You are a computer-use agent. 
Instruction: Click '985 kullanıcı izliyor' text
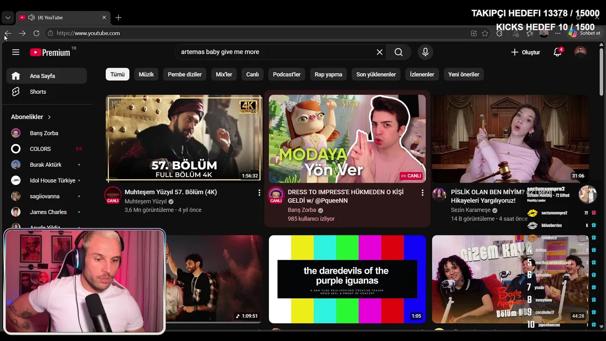click(311, 219)
